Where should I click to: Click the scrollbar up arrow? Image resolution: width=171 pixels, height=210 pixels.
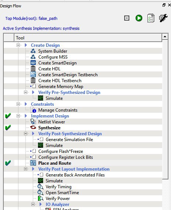(165, 36)
